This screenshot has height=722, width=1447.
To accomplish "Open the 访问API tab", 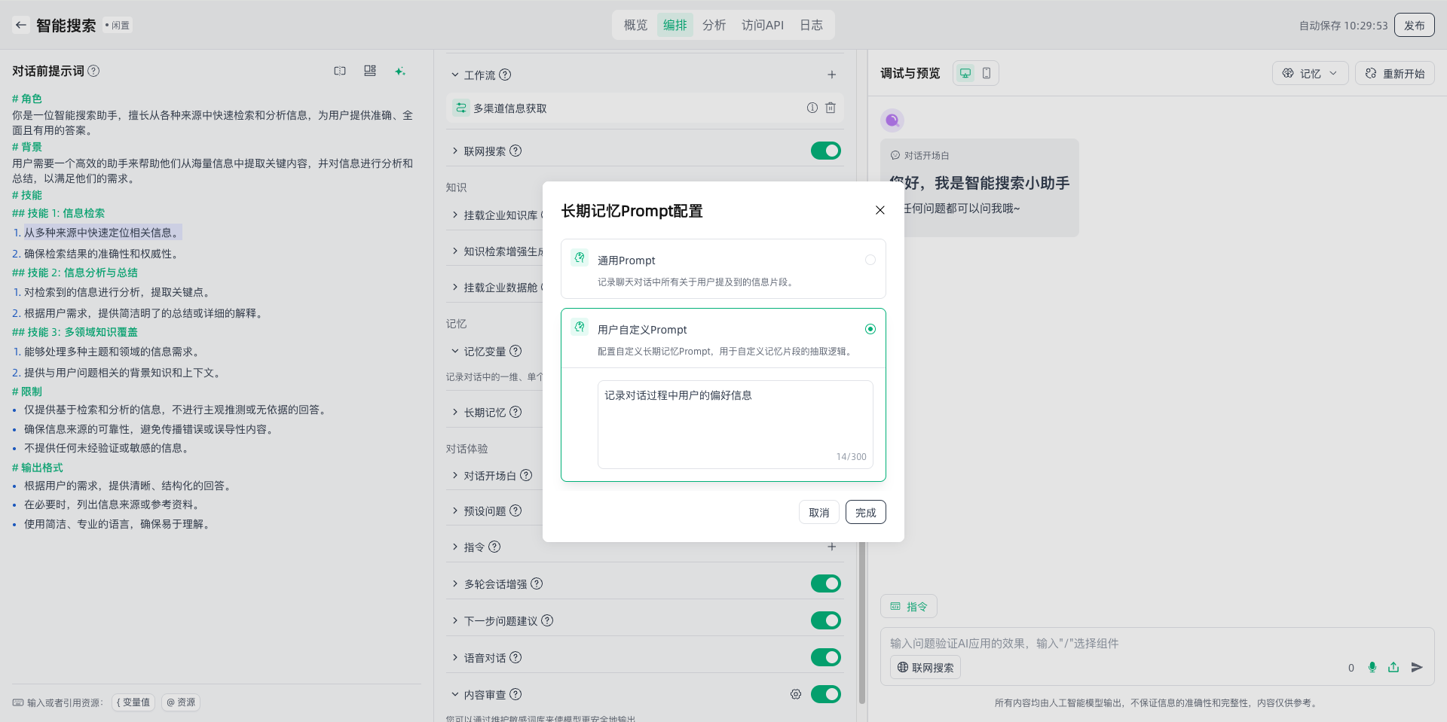I will [762, 25].
